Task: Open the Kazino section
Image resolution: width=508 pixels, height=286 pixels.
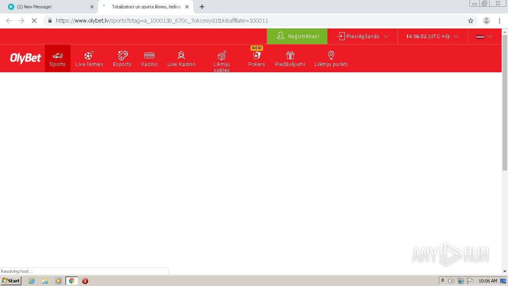Action: (x=150, y=58)
